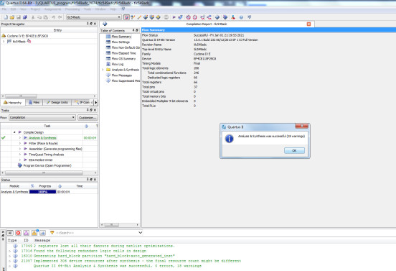The image size is (396, 271).
Task: Click the highlighted red-bordered toolbar icon
Action: (126, 17)
